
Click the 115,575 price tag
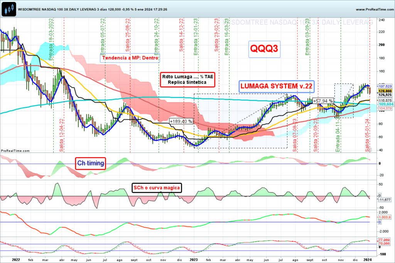[x=385, y=101]
